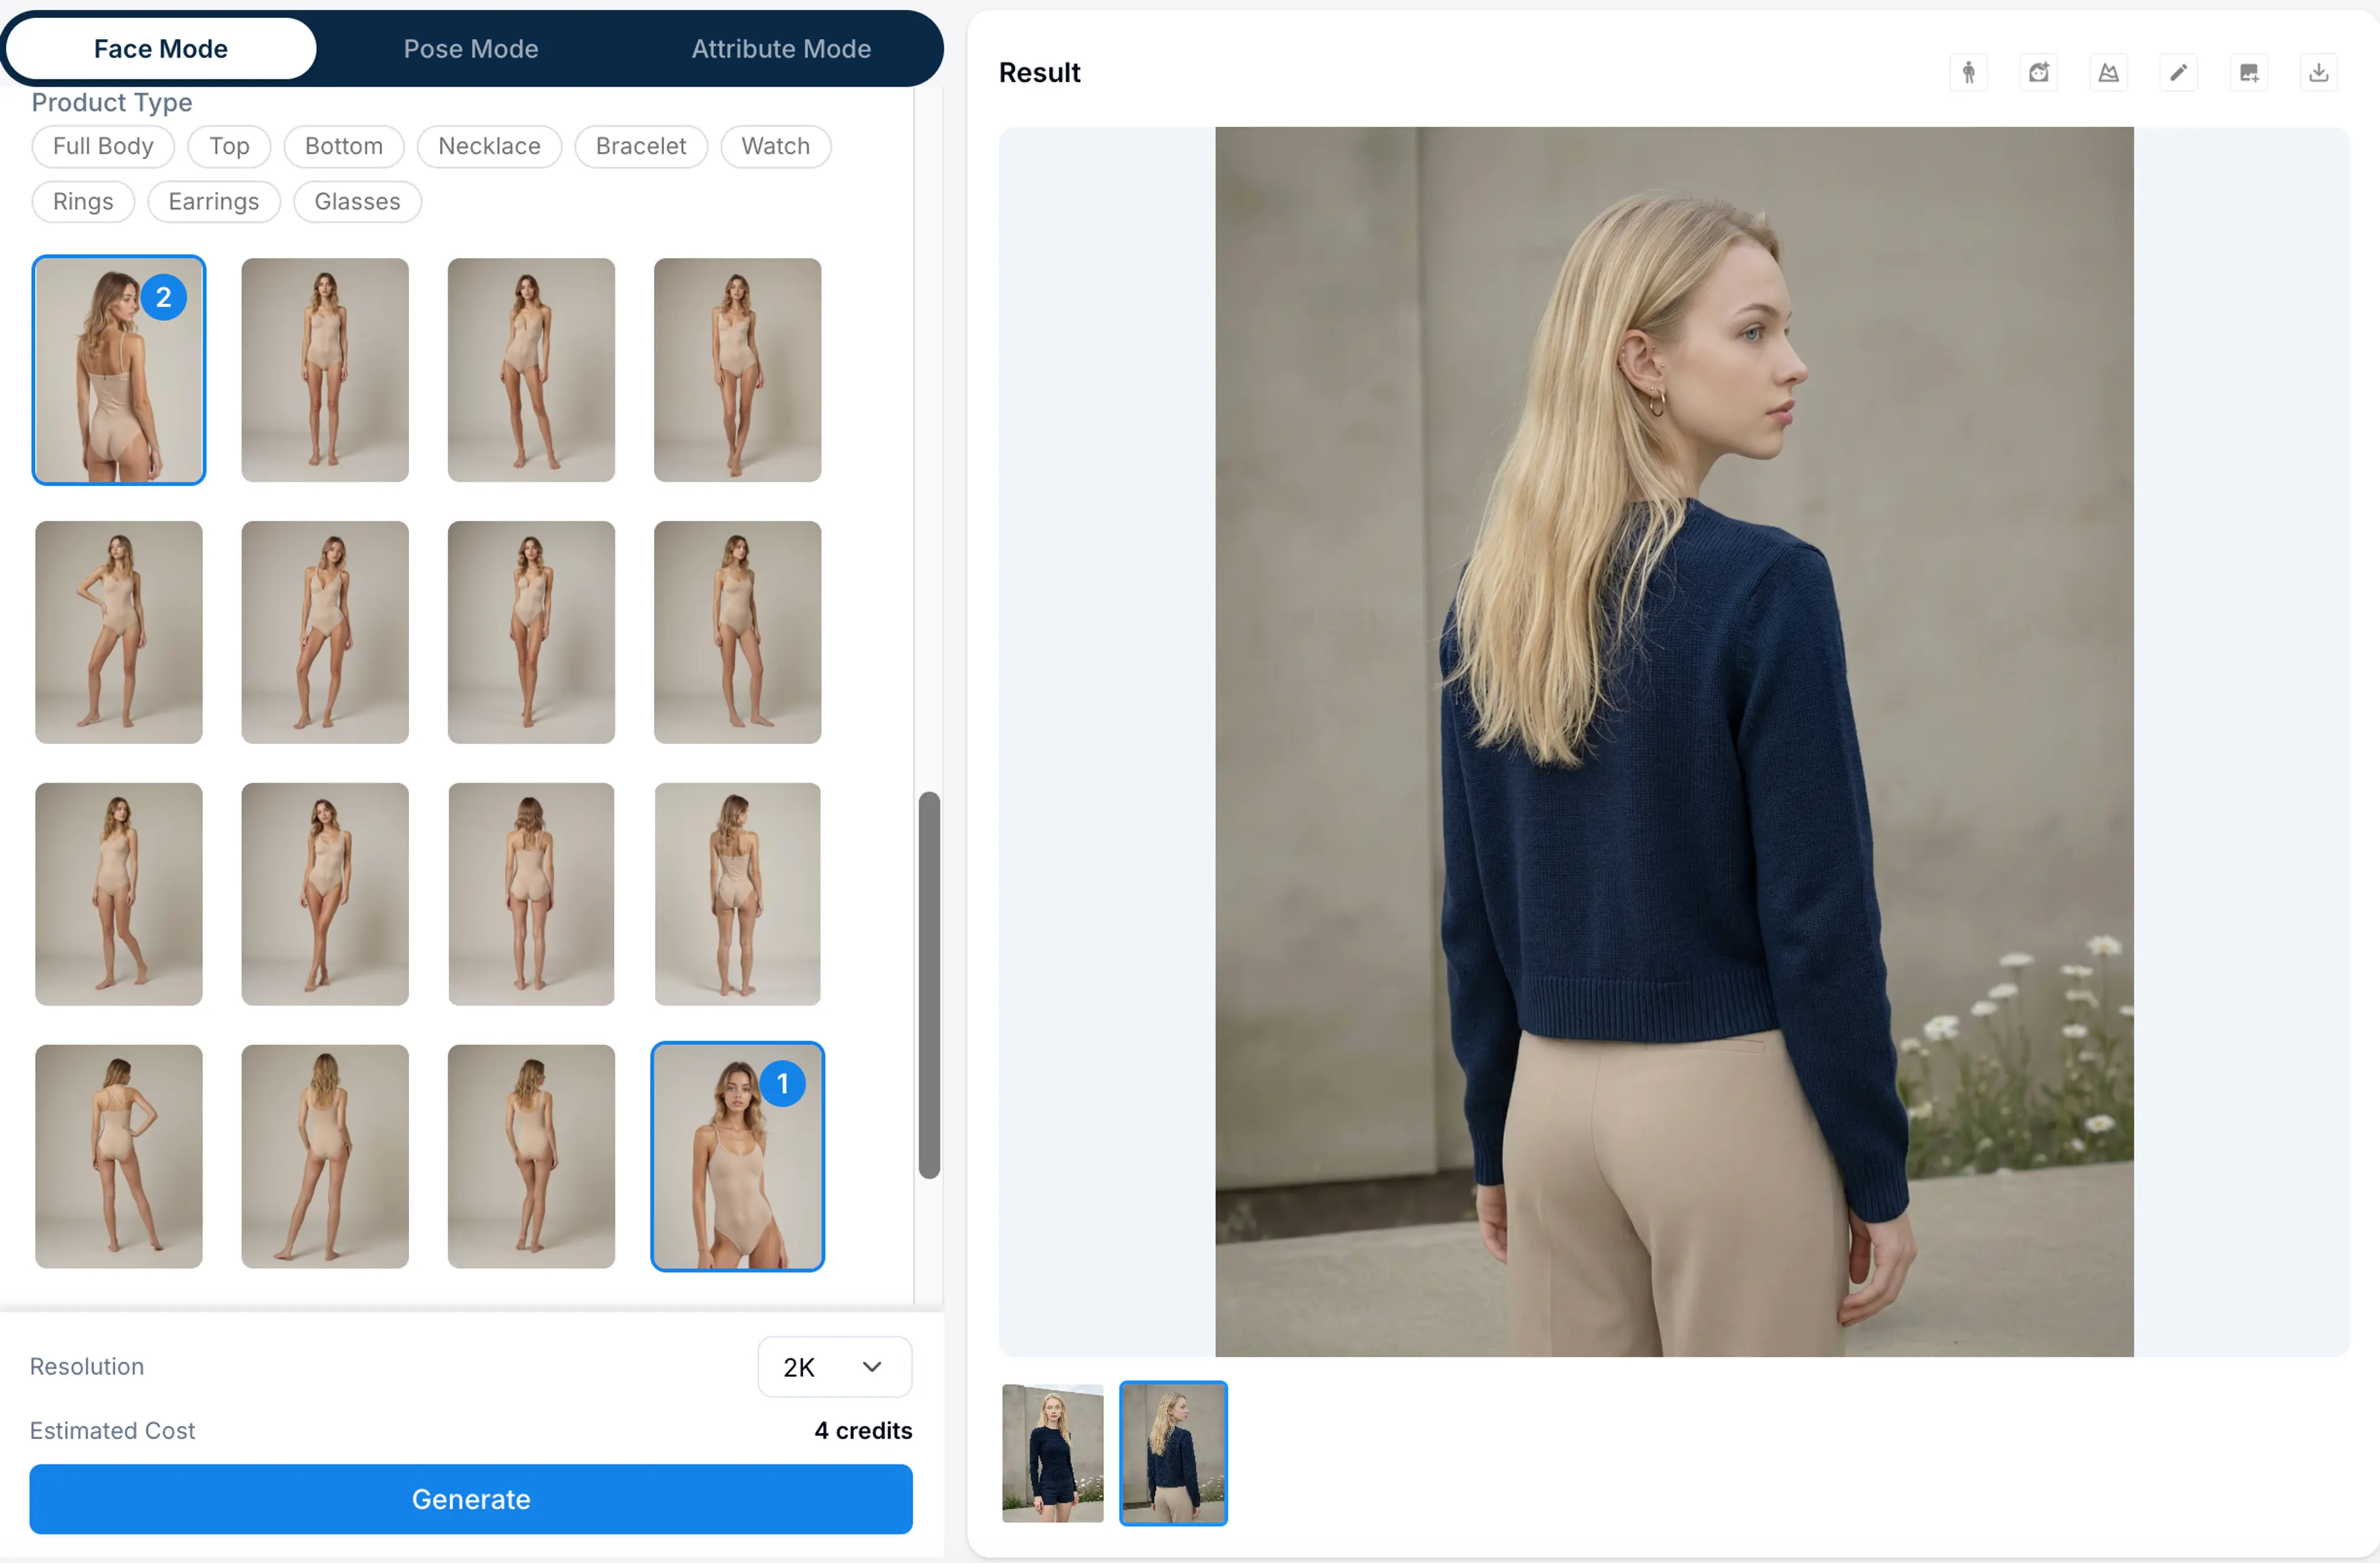Toggle the Full Body product type chip
This screenshot has height=1563, width=2380.
click(x=103, y=146)
